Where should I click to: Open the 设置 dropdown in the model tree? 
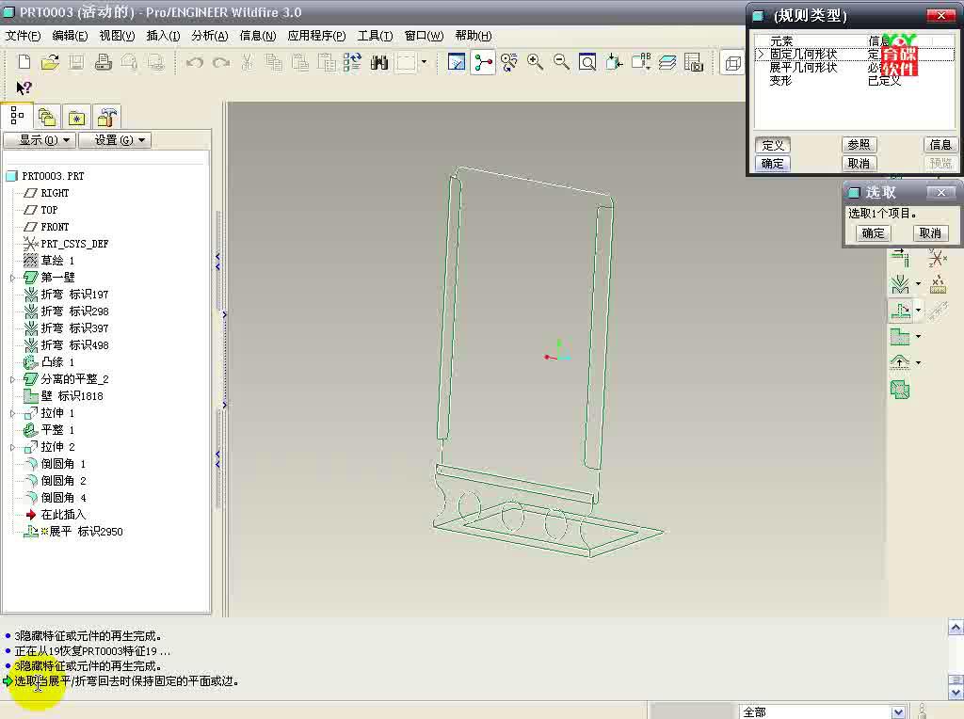click(x=115, y=140)
